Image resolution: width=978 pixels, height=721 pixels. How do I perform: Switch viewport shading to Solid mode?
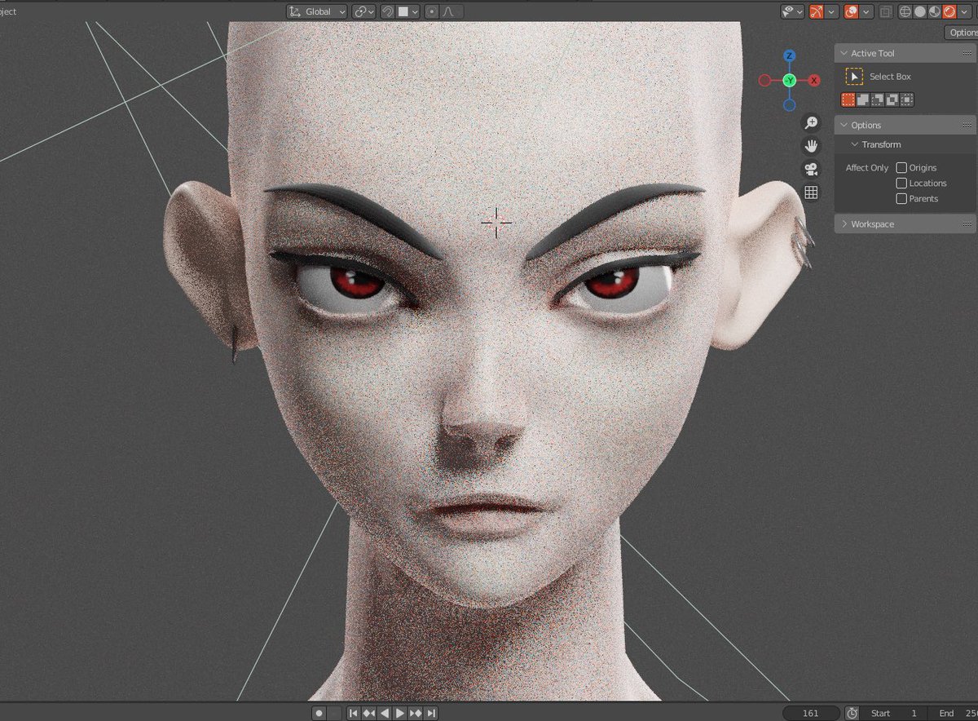(921, 11)
